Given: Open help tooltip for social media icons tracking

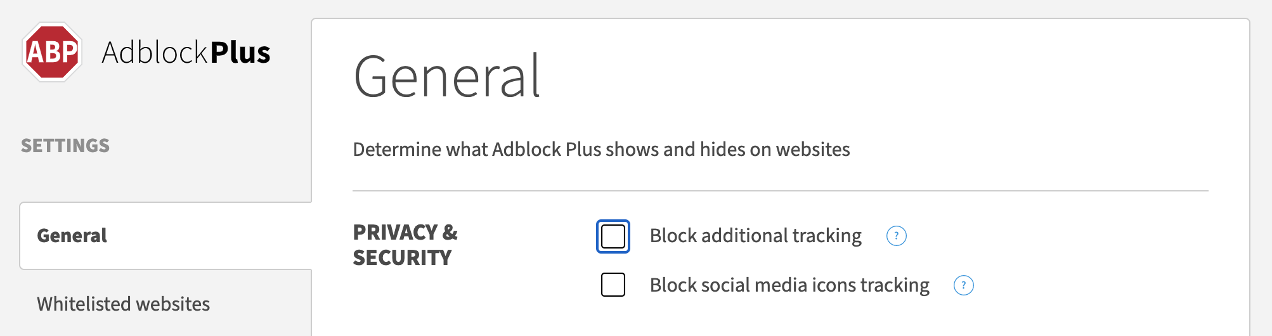Looking at the screenshot, I should pos(963,285).
